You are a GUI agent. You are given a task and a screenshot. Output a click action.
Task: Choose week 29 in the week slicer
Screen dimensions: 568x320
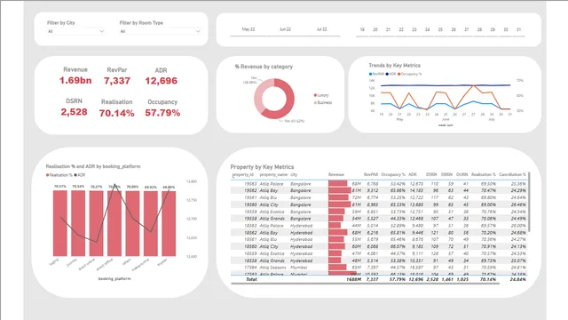[x=493, y=29]
